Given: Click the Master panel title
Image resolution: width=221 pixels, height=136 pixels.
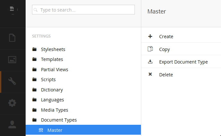Looking at the screenshot, I should [x=157, y=12].
